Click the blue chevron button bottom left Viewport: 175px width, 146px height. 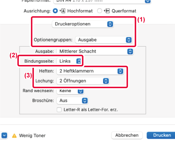tap(4, 136)
